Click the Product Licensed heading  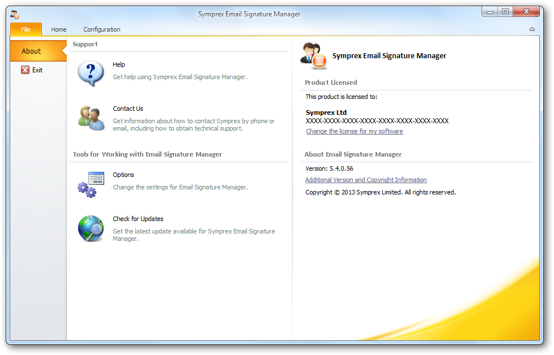pyautogui.click(x=331, y=83)
